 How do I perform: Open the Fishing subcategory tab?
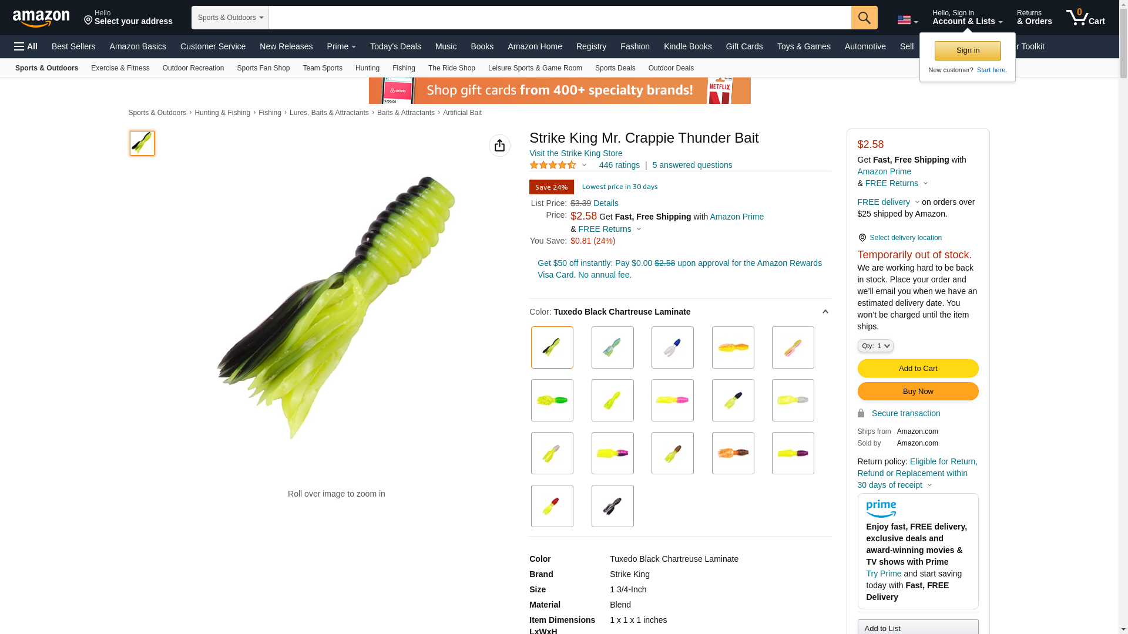(x=404, y=68)
